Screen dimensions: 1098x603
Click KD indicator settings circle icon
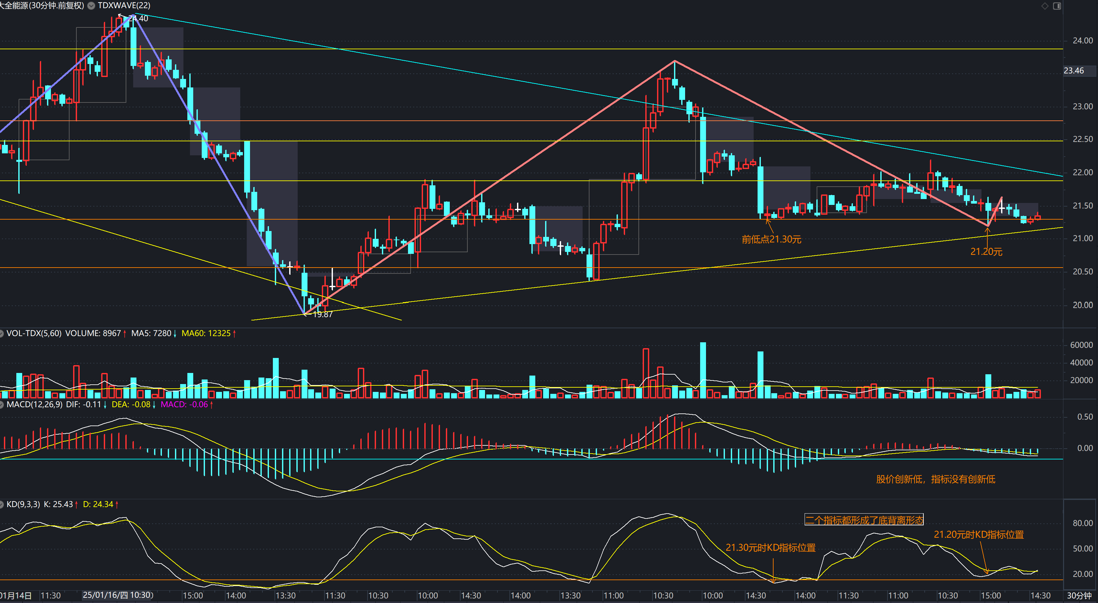(1, 504)
